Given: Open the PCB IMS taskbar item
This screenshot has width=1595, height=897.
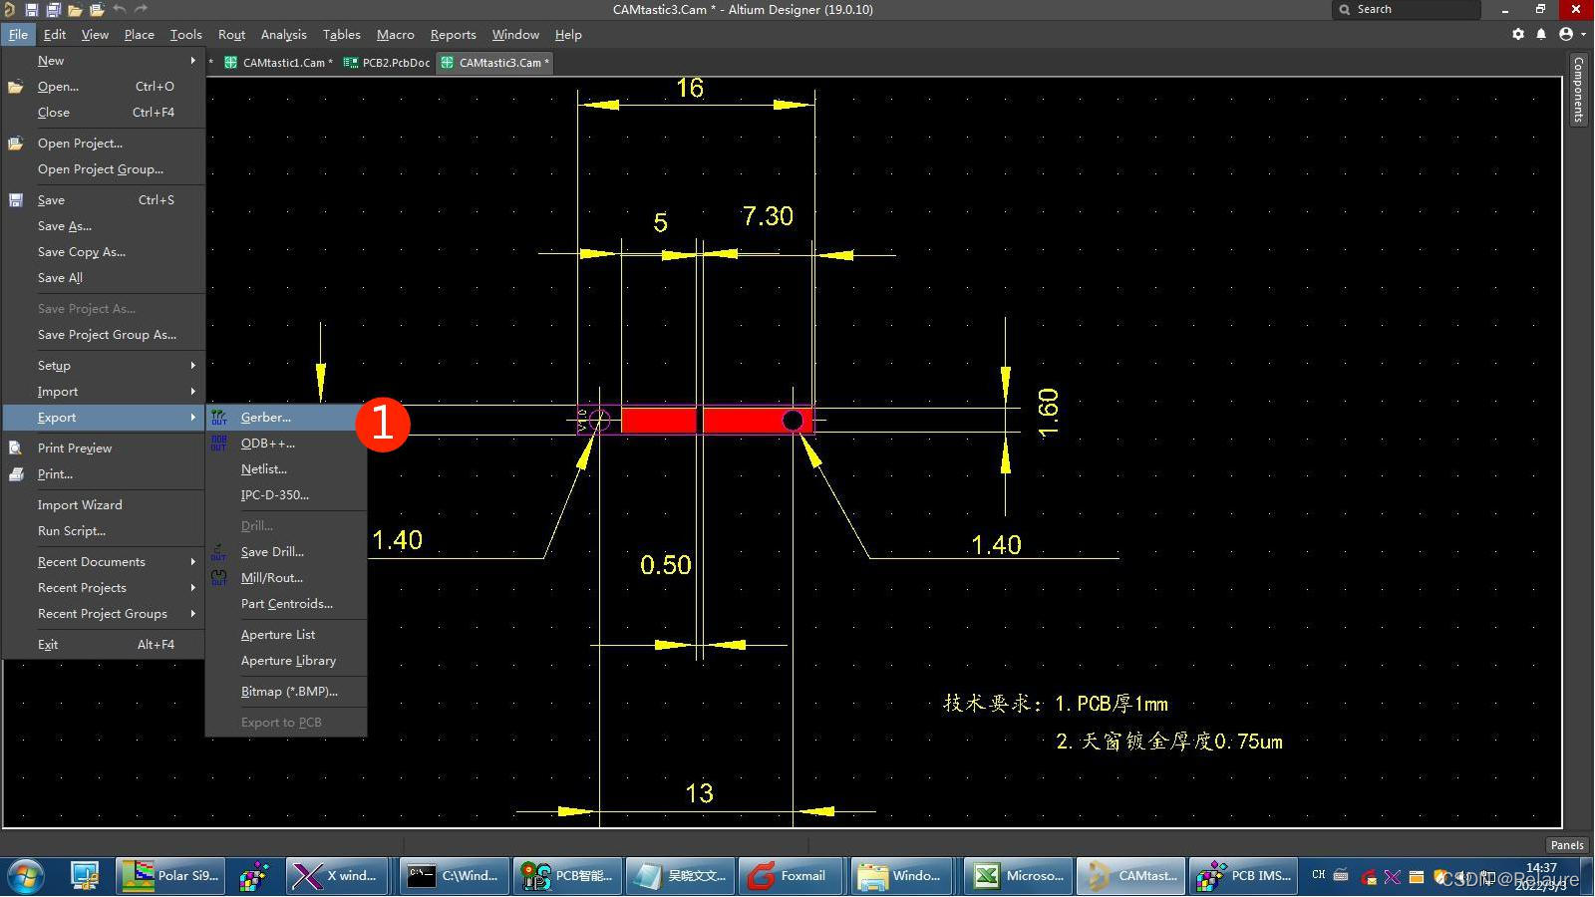Looking at the screenshot, I should [1243, 876].
